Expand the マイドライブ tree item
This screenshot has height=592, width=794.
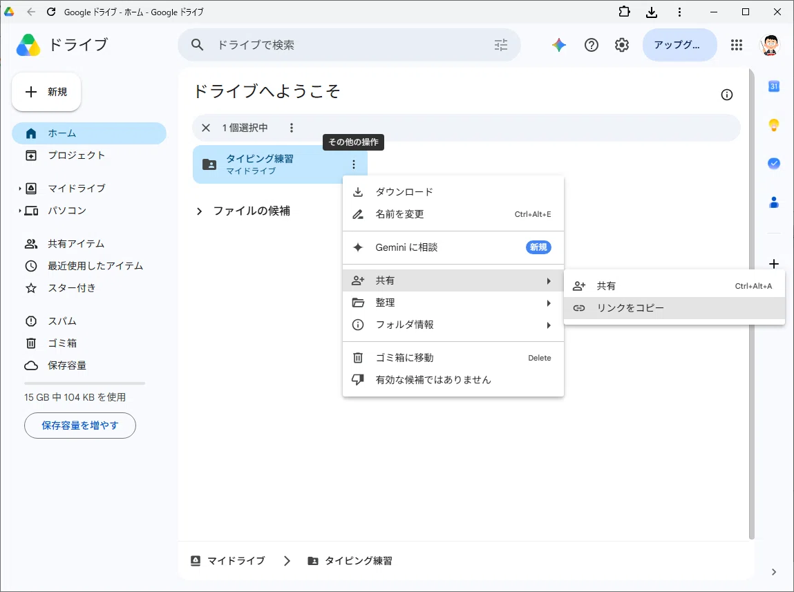20,189
